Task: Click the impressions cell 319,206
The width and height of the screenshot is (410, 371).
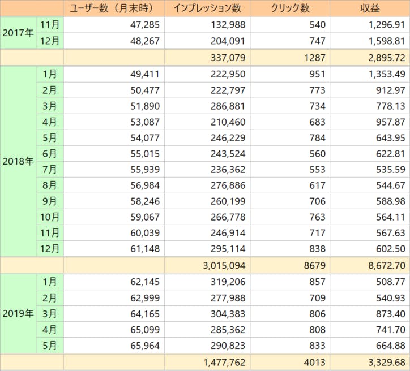Action: (225, 282)
